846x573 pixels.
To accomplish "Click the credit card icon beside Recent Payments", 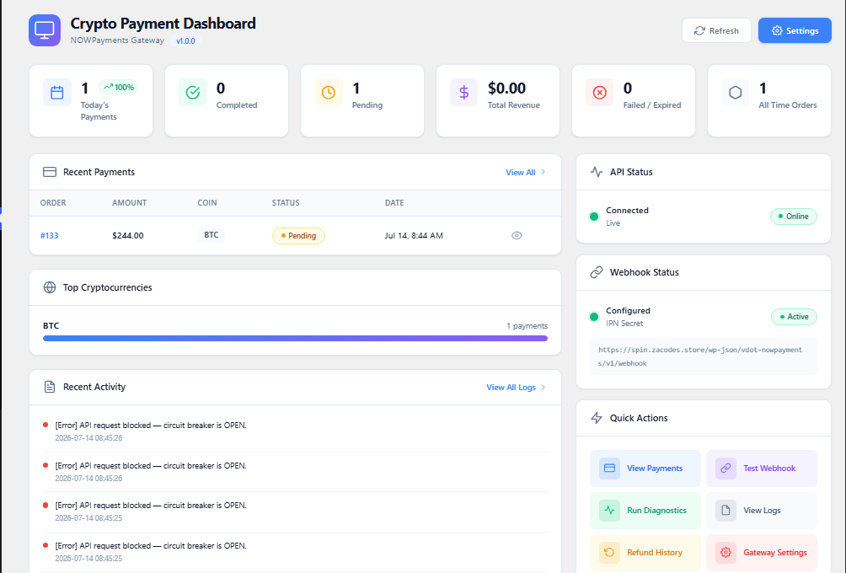I will [50, 172].
